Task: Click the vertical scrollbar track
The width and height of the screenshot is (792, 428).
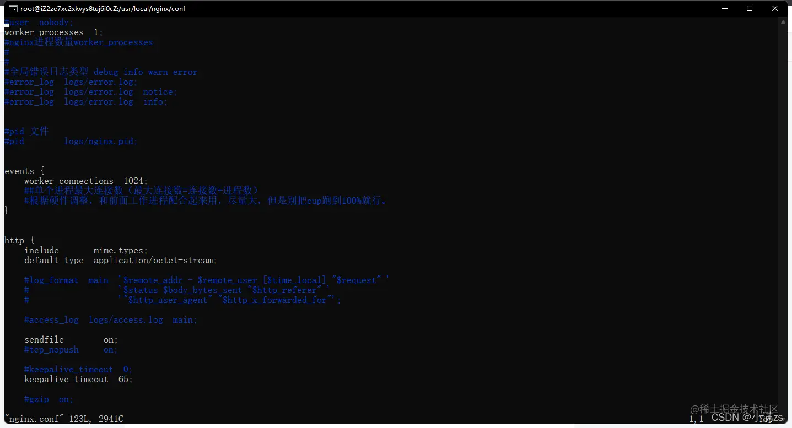Action: click(x=783, y=220)
